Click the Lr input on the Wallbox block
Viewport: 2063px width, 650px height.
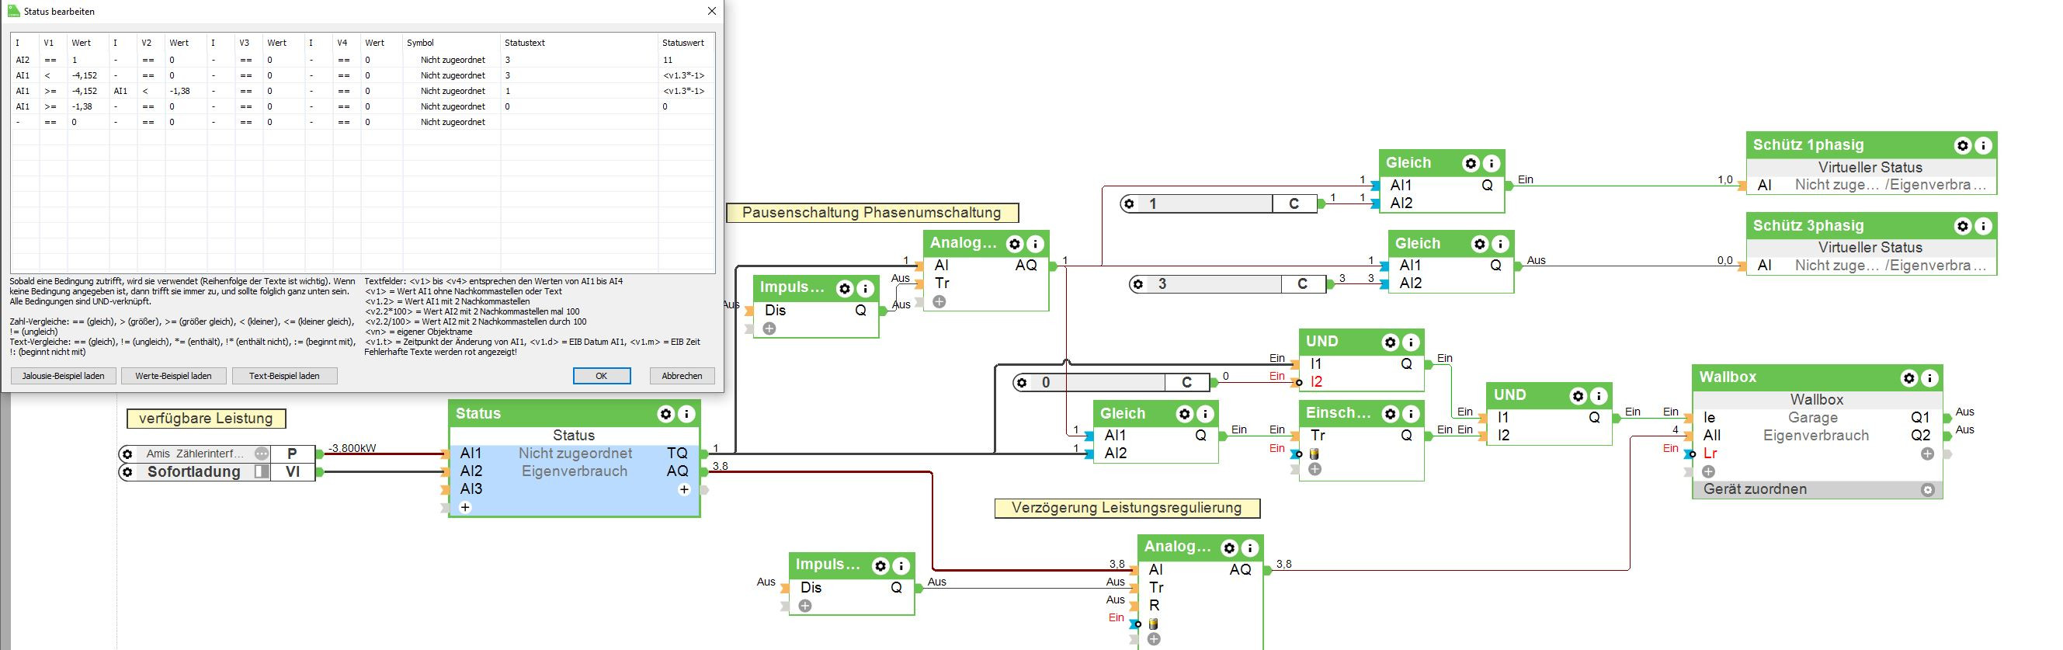point(1710,454)
